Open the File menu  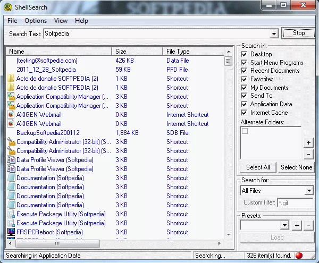[x=12, y=21]
